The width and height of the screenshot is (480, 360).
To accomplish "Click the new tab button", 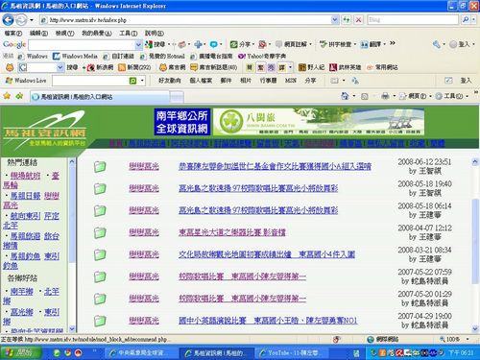I will point(177,97).
